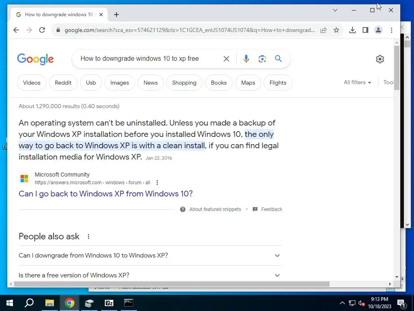Image resolution: width=414 pixels, height=311 pixels.
Task: Switch to the command prompt in taskbar
Action: pos(129,303)
